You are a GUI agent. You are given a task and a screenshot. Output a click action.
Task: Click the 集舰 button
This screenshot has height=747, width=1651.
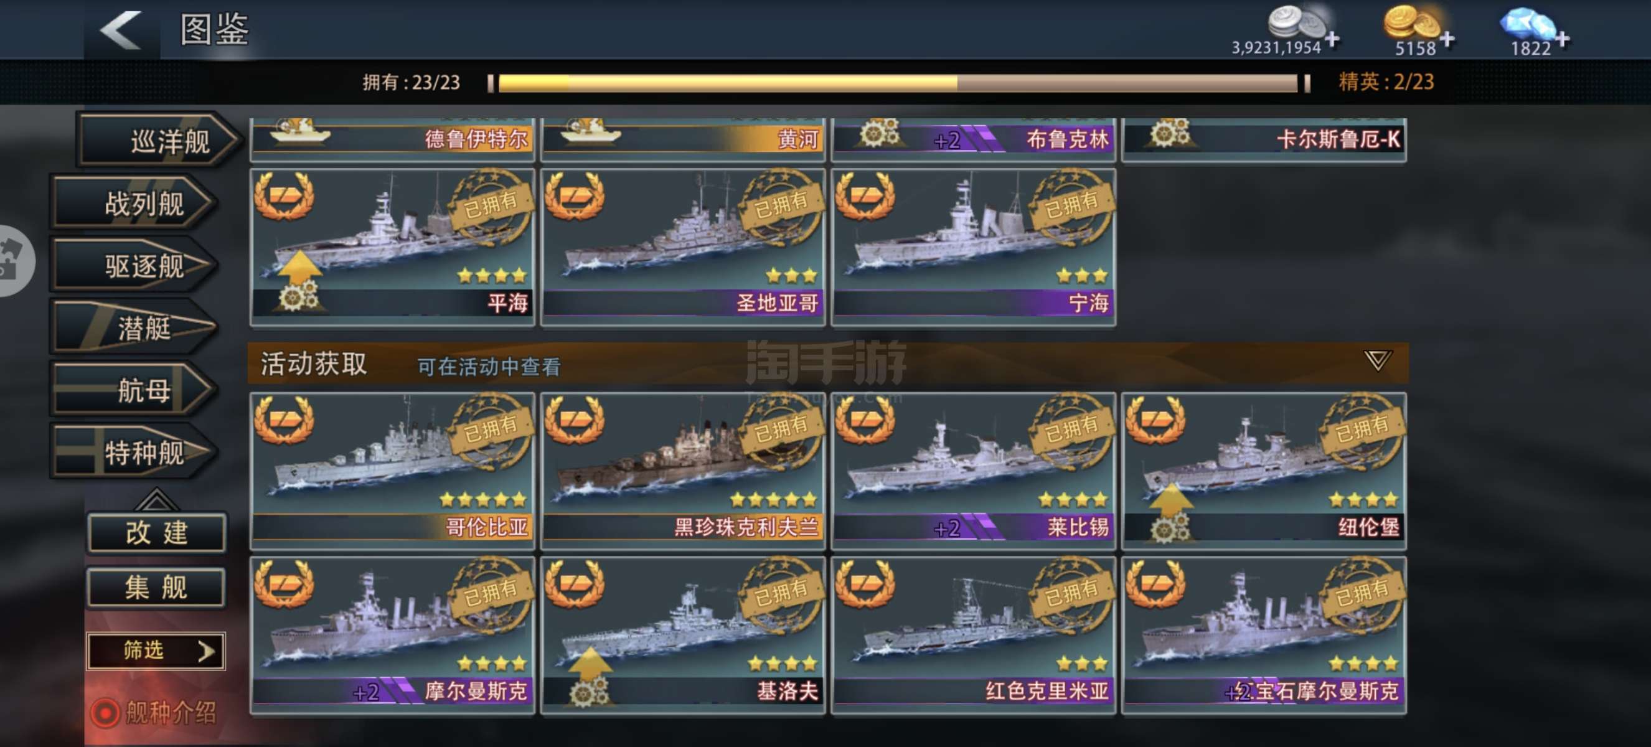point(156,587)
